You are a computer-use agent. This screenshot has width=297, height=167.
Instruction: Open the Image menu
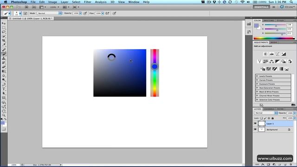click(x=52, y=2)
